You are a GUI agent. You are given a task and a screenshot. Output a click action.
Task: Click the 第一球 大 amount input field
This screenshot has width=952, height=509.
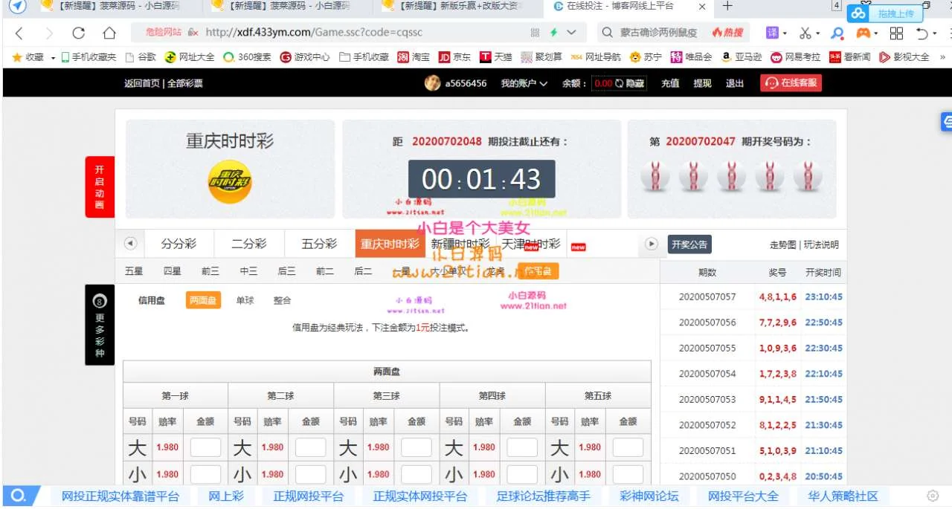[x=205, y=448]
